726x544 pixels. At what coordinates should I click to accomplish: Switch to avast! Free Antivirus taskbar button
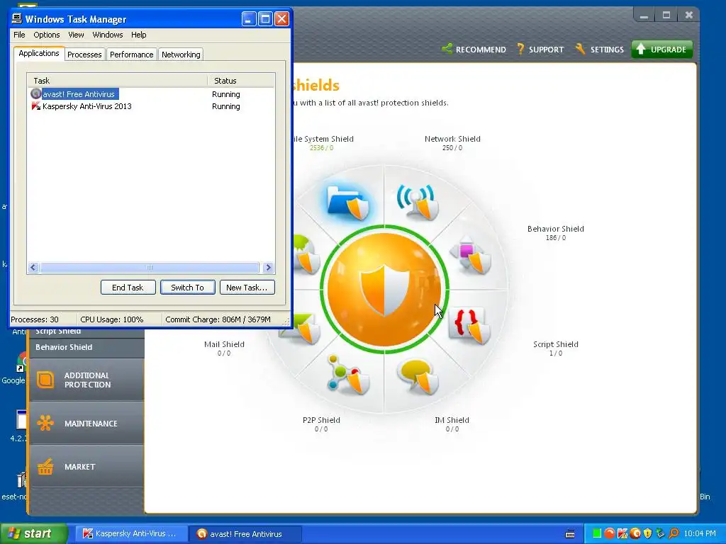245,533
